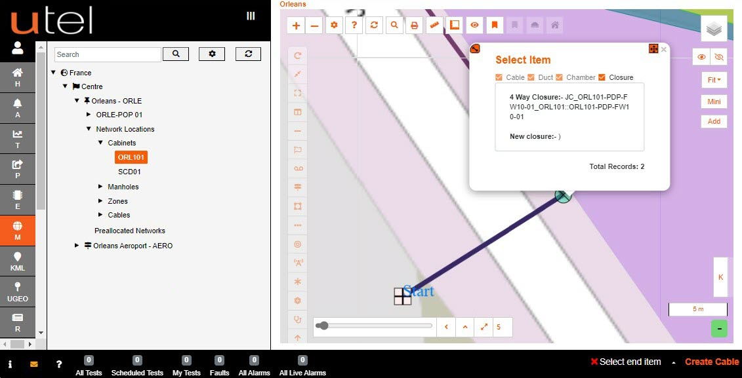Image resolution: width=742 pixels, height=378 pixels.
Task: Click the move handle on Select Item popup
Action: click(653, 48)
